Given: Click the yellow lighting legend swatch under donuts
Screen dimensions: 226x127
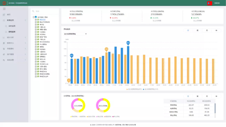Looking at the screenshot, I should [x=71, y=117].
